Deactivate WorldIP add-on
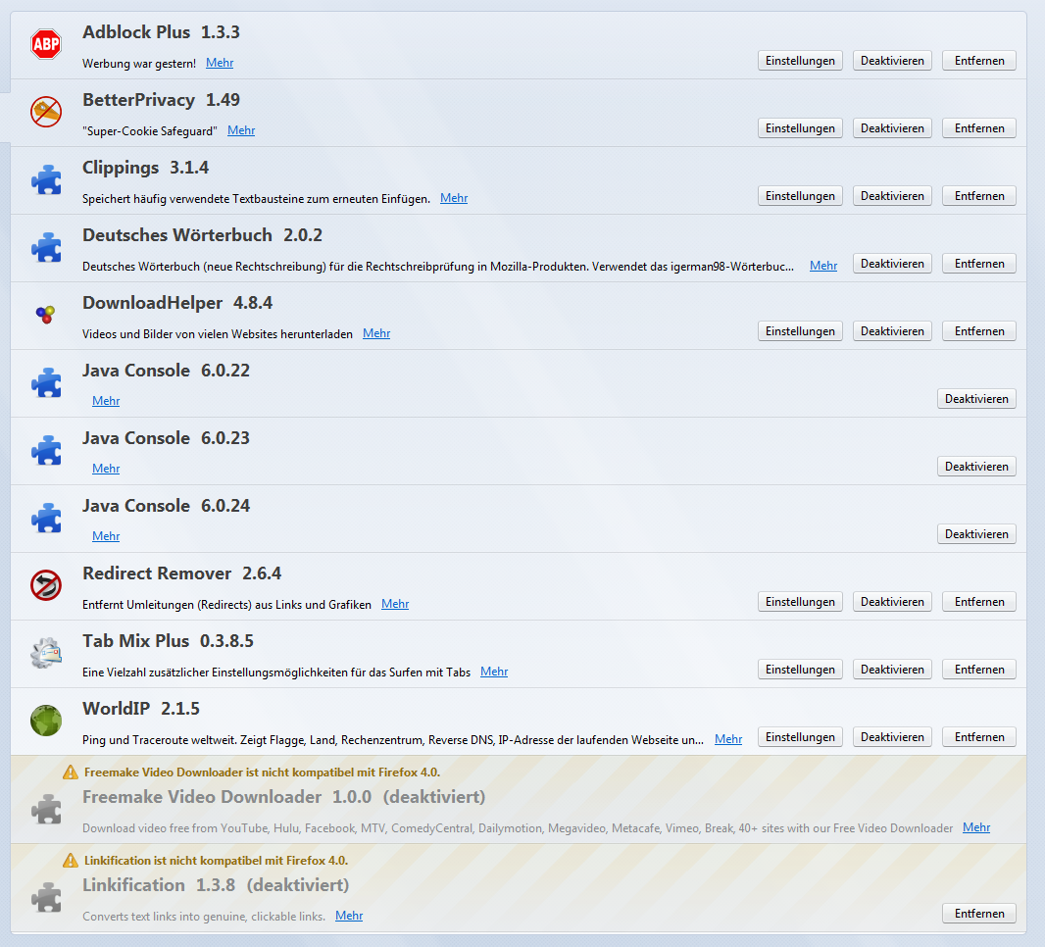 (892, 737)
